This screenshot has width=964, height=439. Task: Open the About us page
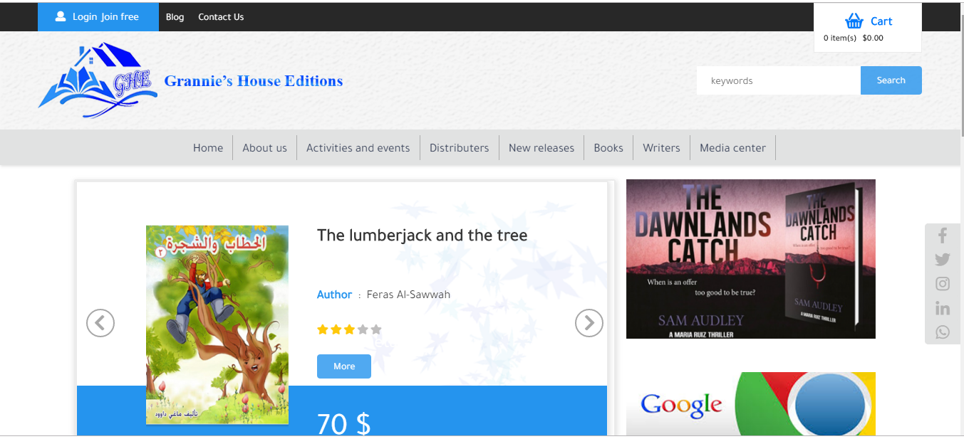point(264,148)
